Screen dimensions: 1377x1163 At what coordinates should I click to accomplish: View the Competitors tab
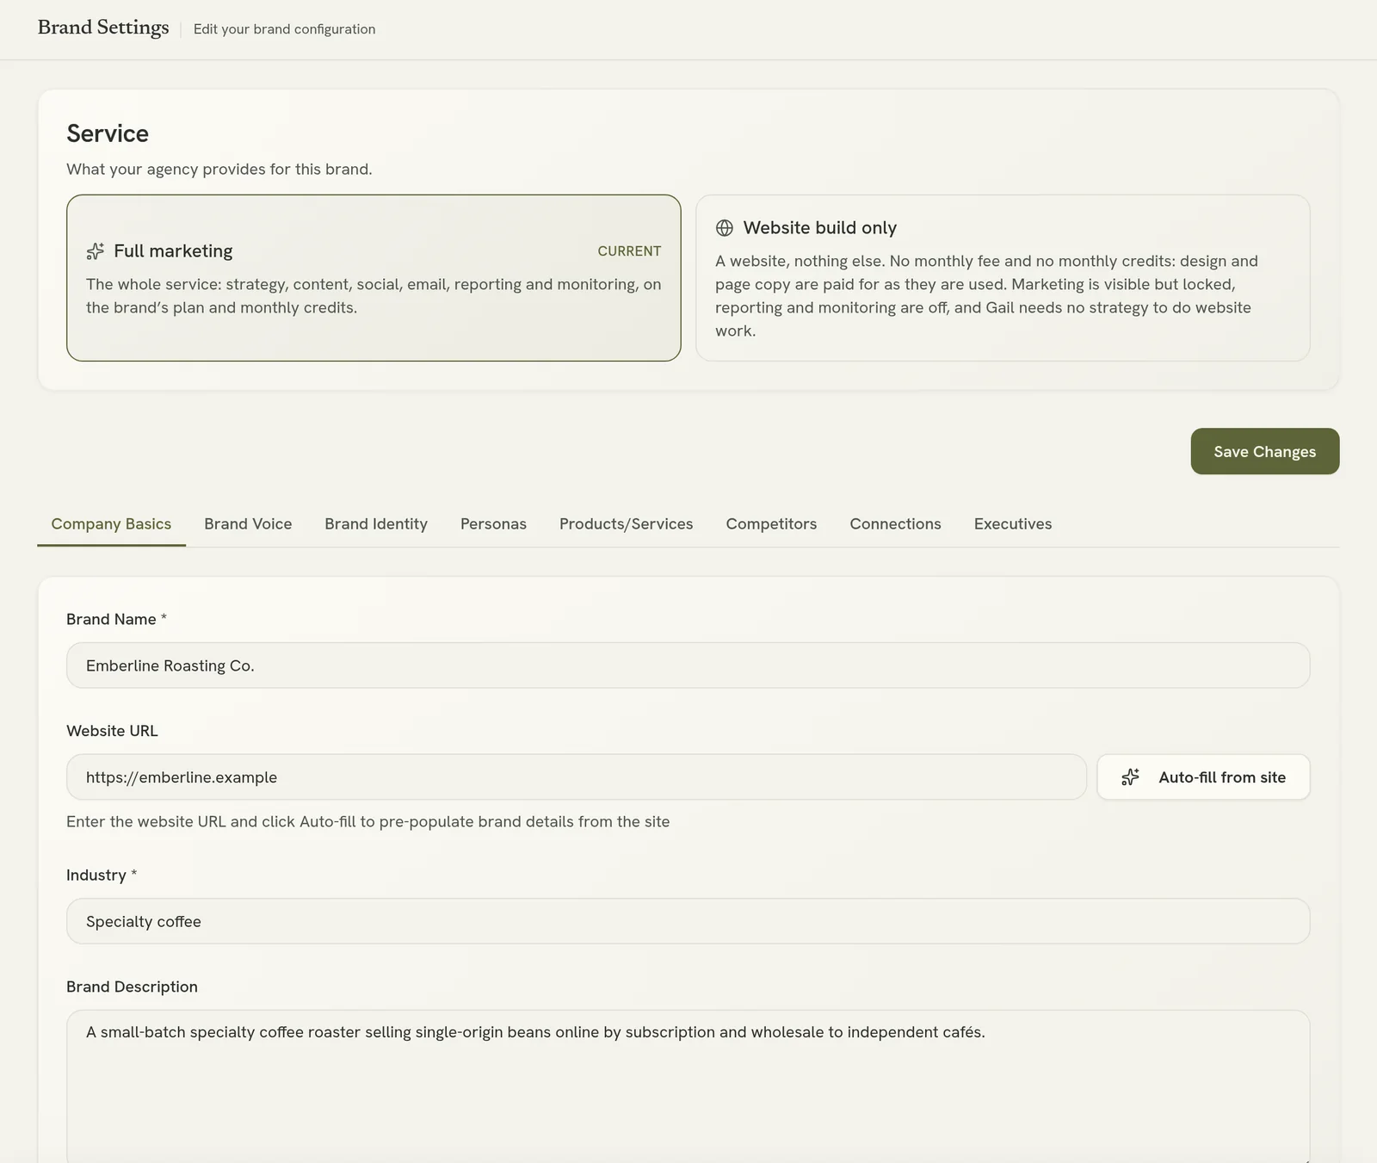point(771,524)
